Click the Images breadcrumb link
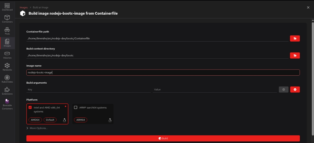The image size is (314, 143). coord(23,7)
